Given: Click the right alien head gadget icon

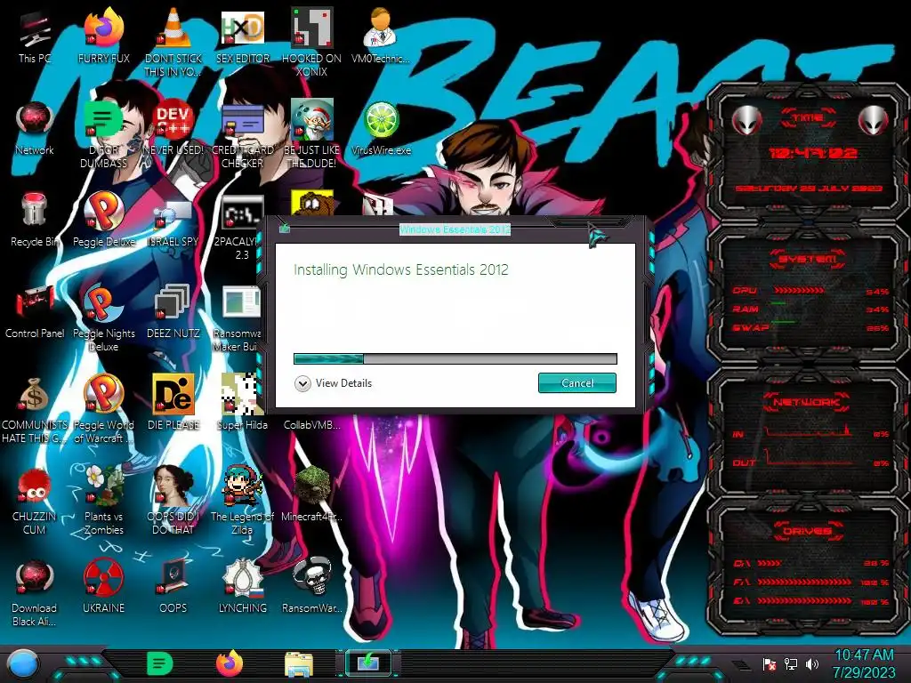Looking at the screenshot, I should point(874,120).
